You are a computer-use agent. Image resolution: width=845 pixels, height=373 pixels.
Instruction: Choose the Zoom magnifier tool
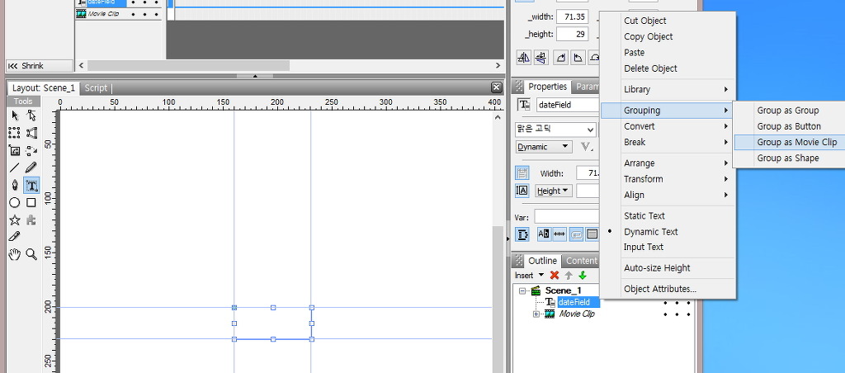tap(31, 254)
